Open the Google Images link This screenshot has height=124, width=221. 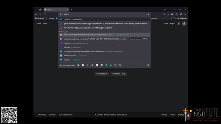tap(172, 24)
